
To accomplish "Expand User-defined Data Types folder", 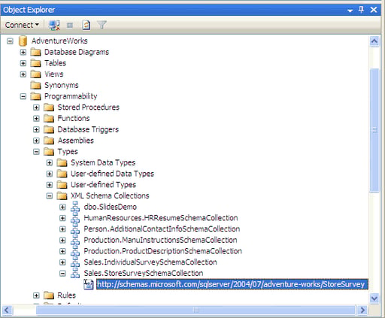I will pos(50,174).
